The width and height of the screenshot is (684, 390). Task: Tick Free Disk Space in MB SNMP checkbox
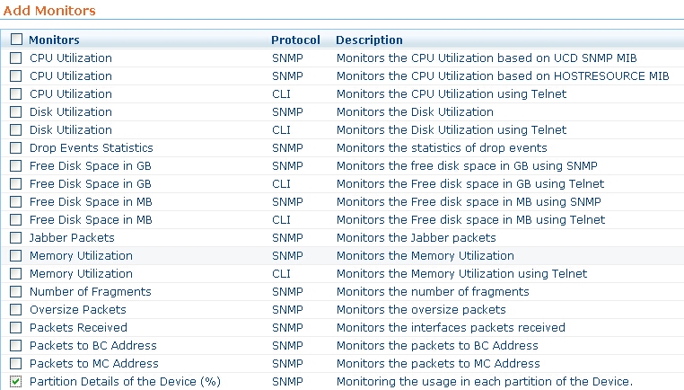[16, 201]
